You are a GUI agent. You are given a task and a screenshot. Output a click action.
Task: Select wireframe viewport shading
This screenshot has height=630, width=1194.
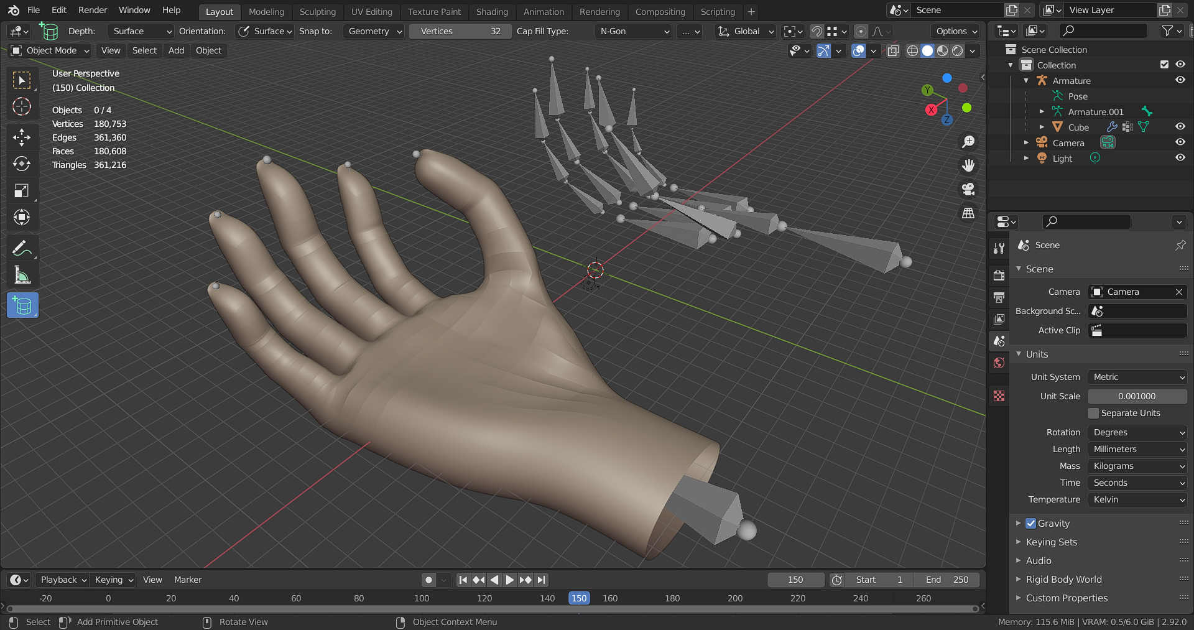912,51
